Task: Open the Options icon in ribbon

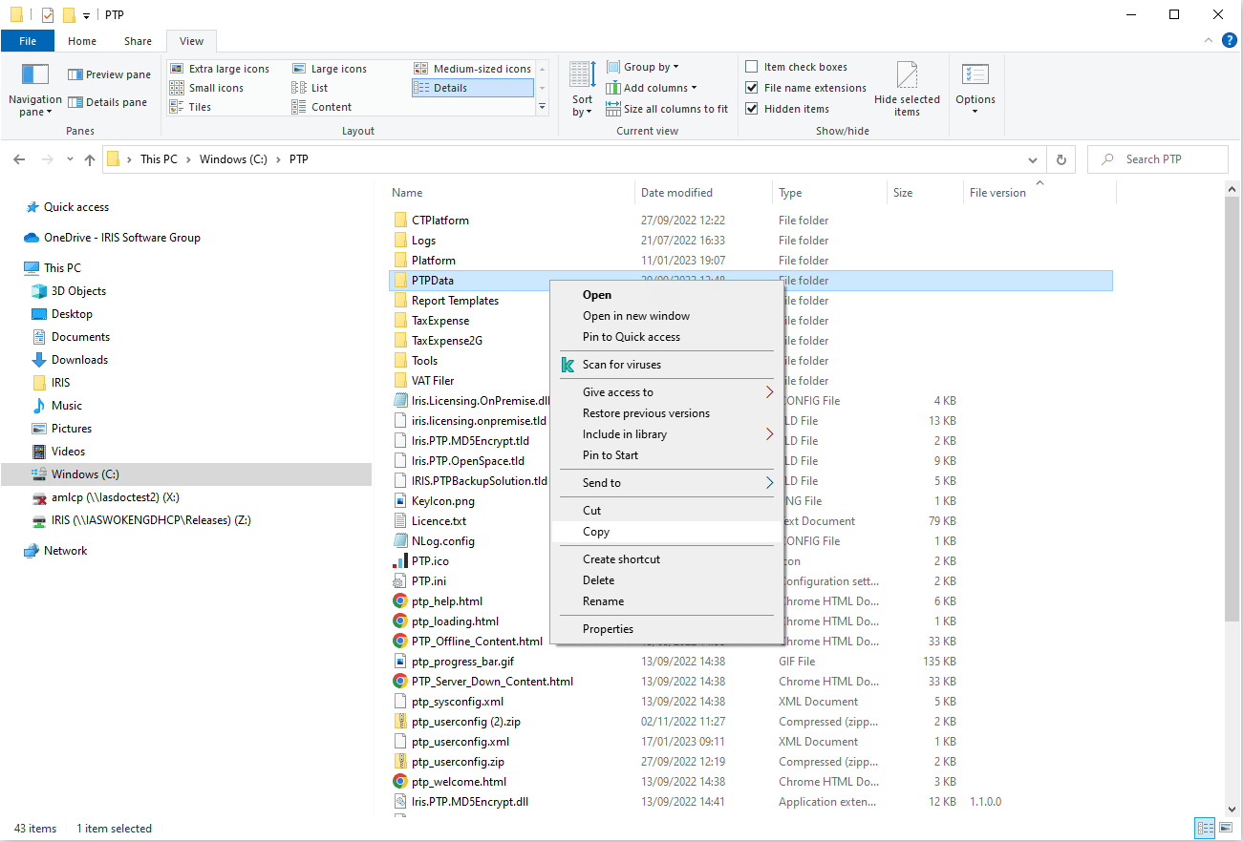Action: [x=975, y=76]
